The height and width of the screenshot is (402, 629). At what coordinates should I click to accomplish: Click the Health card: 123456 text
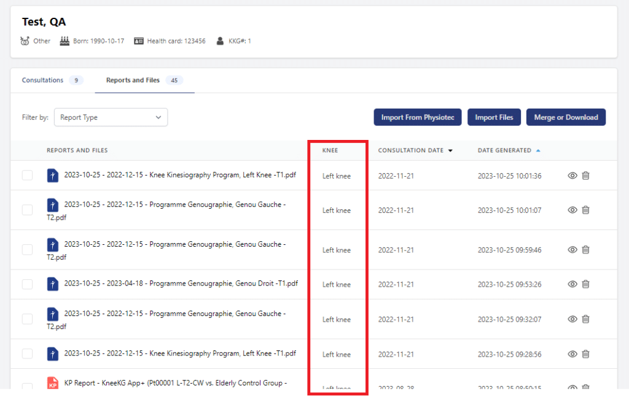(176, 41)
